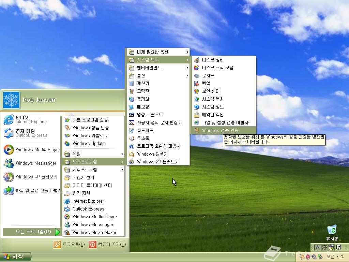Screen dimensions: 349x262
Task: Open 계산기 calculator
Action: (158, 83)
